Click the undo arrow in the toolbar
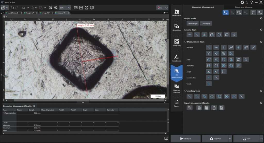This screenshot has height=143, width=264. (12, 8)
